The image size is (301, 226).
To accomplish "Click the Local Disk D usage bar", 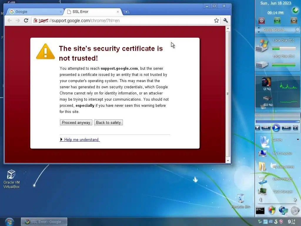I will [x=284, y=65].
